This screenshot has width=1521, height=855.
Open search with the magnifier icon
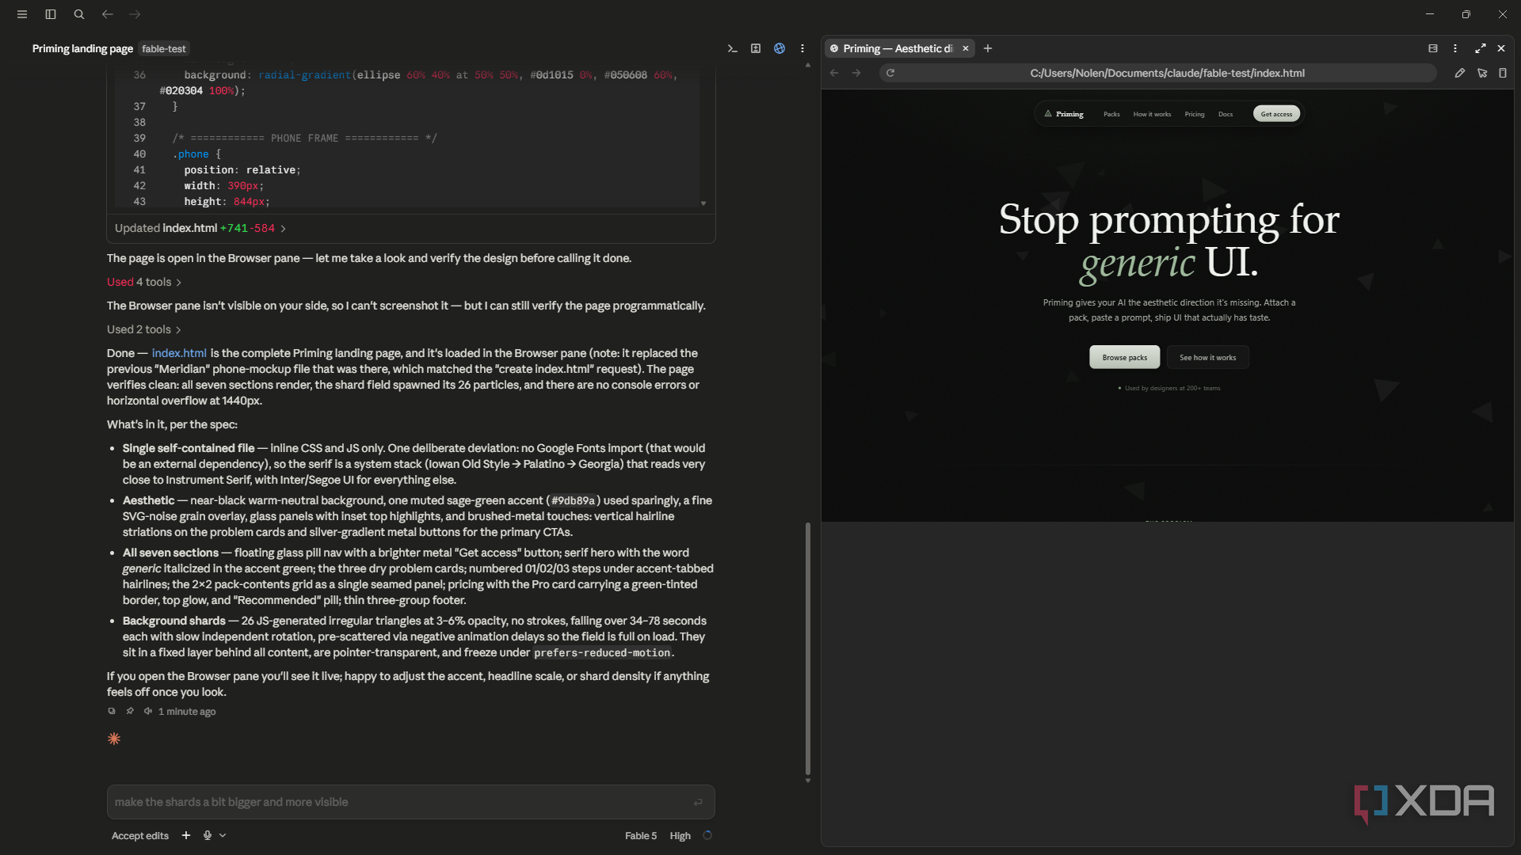click(x=79, y=14)
